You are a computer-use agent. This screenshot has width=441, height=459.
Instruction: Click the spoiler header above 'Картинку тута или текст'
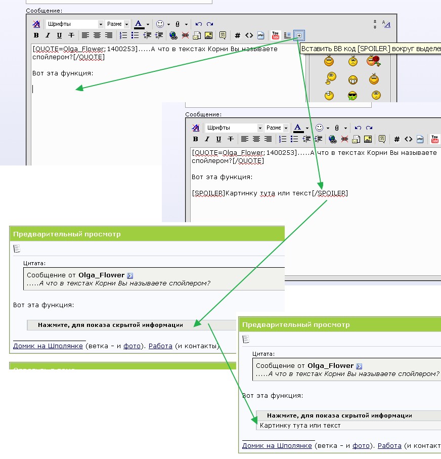[348, 415]
